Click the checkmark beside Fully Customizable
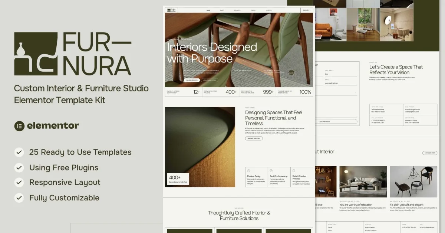Viewport: 445px width, 233px height. pos(19,198)
